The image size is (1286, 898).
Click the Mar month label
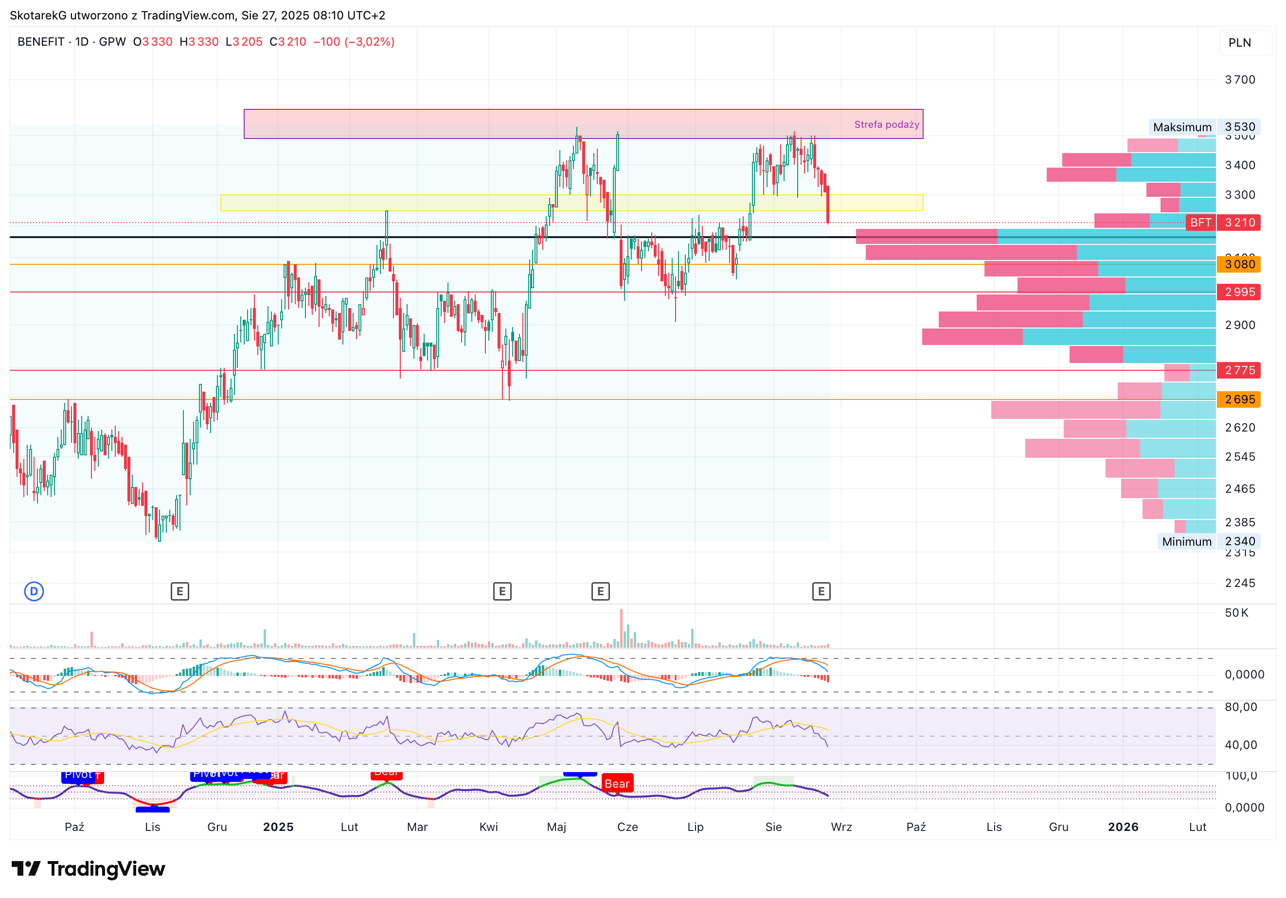(x=417, y=827)
